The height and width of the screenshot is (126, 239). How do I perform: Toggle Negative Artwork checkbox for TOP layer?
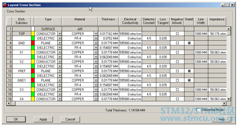[177, 34]
